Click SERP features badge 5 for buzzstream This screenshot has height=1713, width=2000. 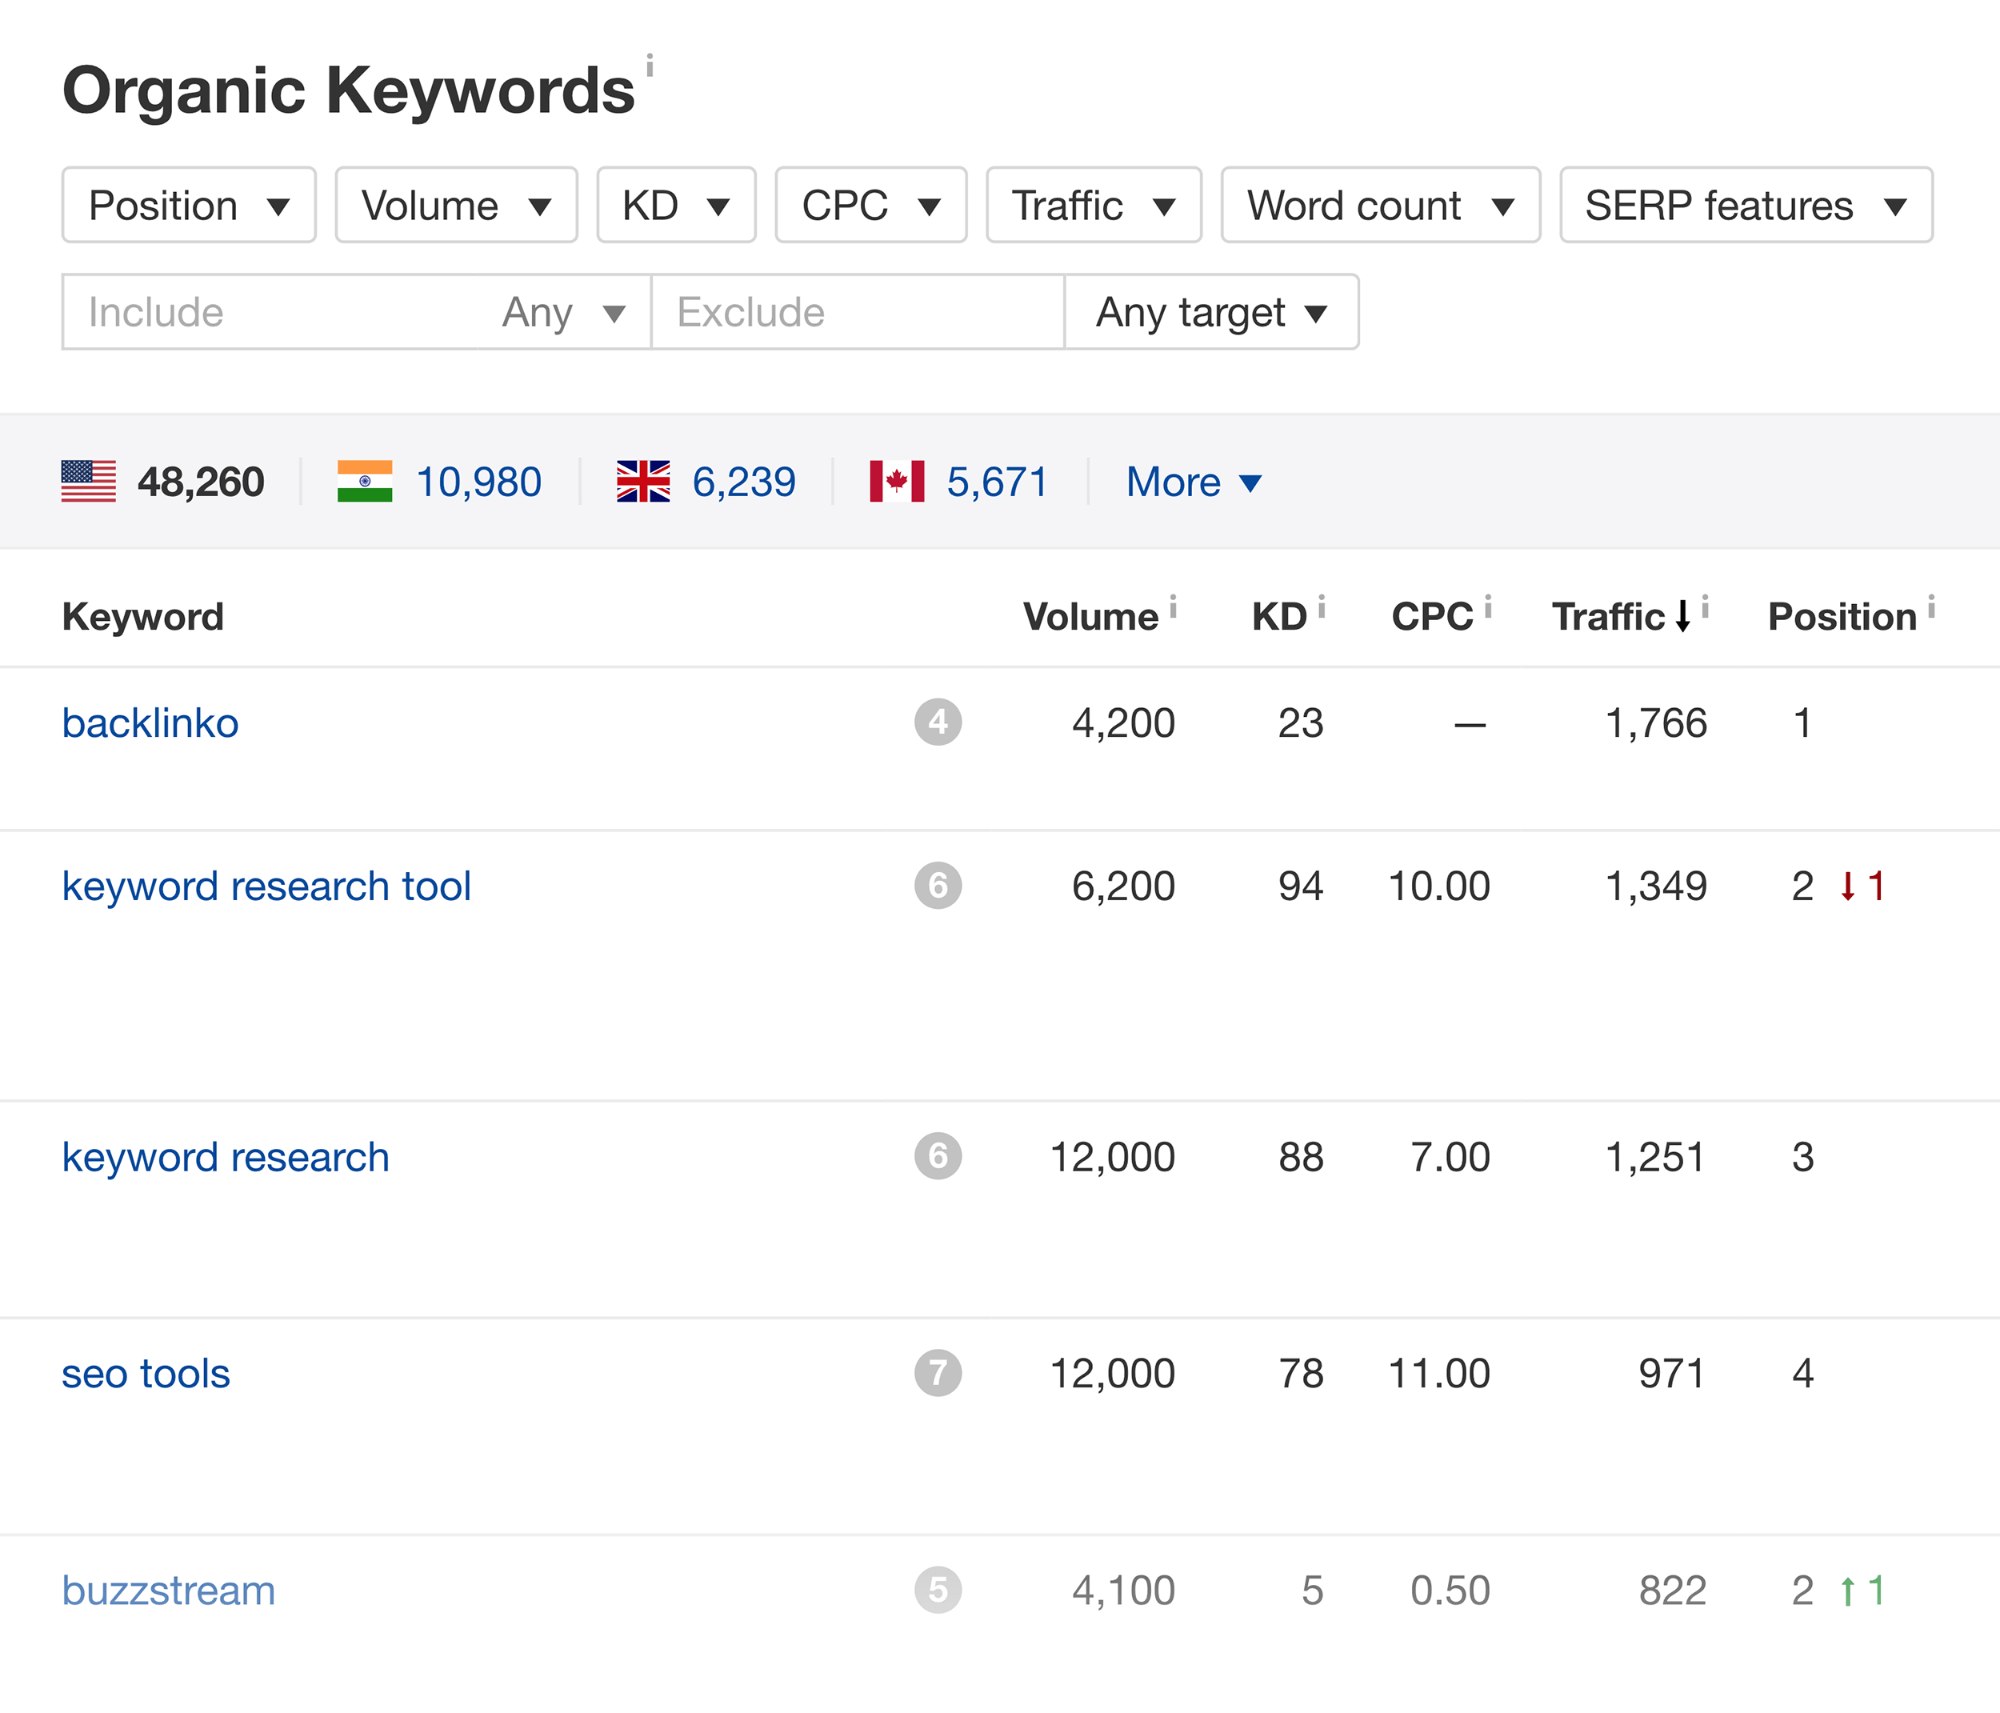[x=938, y=1590]
